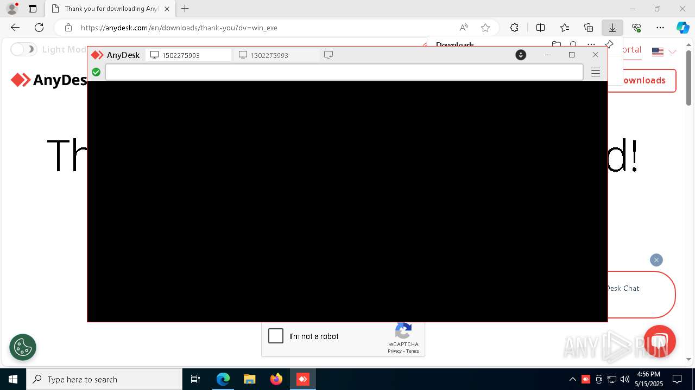Click AnyDesk taskbar icon

[303, 379]
